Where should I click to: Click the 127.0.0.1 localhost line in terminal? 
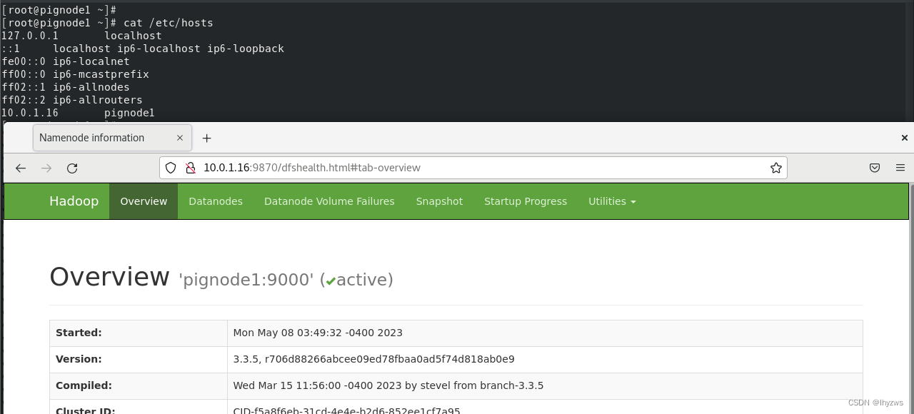coord(81,36)
